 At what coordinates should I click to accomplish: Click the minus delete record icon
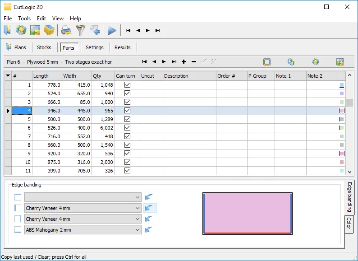tap(194, 62)
